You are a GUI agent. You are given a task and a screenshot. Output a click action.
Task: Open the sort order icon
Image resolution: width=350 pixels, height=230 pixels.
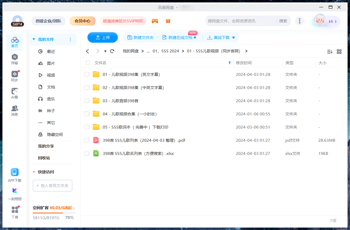(330, 52)
